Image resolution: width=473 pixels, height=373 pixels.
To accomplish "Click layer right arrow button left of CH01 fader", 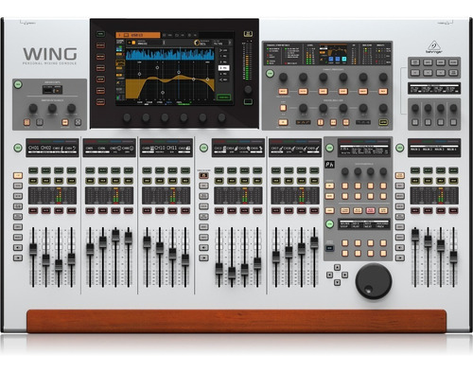I will click(18, 258).
